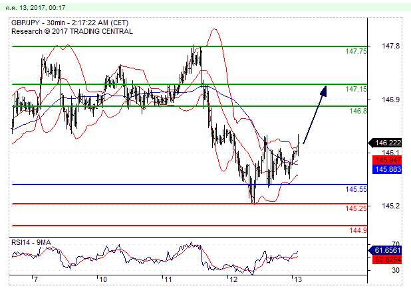Click the green 146.8 level label
Screen dimensions: 411x294
click(x=358, y=111)
